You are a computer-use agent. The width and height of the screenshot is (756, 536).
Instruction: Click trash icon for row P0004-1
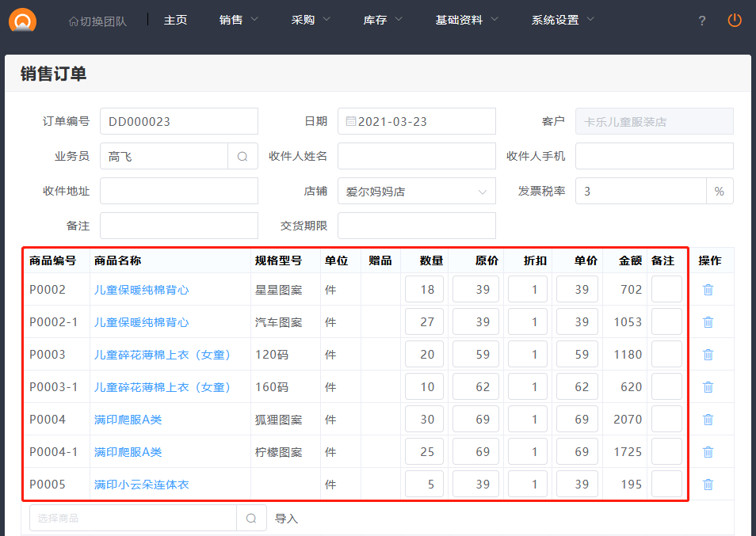[708, 452]
